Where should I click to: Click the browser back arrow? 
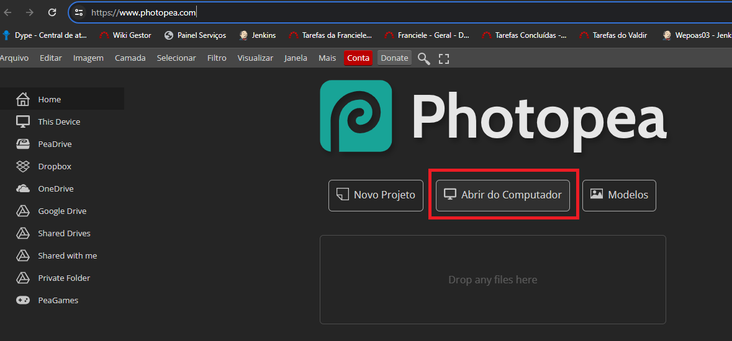pyautogui.click(x=8, y=12)
